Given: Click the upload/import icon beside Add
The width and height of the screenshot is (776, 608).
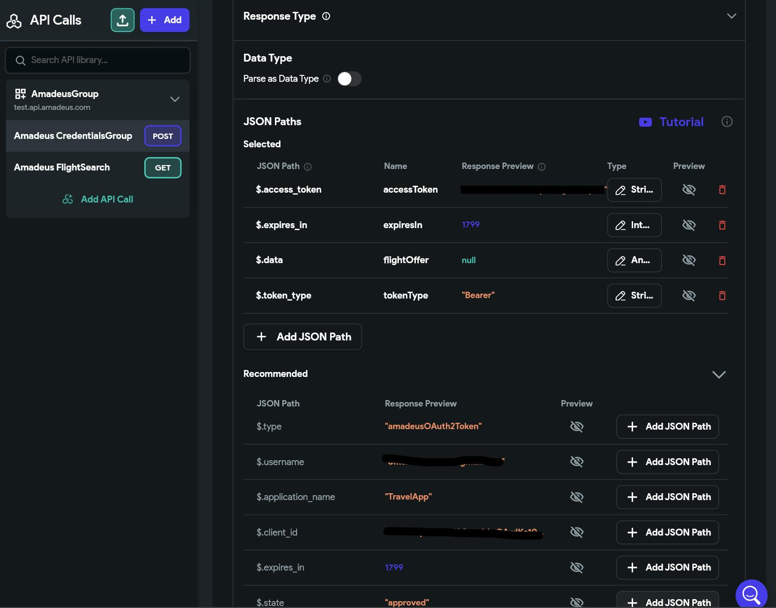Looking at the screenshot, I should 123,20.
